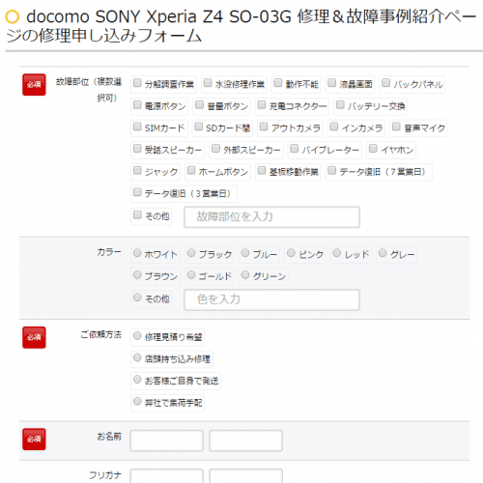This screenshot has width=483, height=483.
Task: Select the ブラック color radio
Action: pos(191,253)
